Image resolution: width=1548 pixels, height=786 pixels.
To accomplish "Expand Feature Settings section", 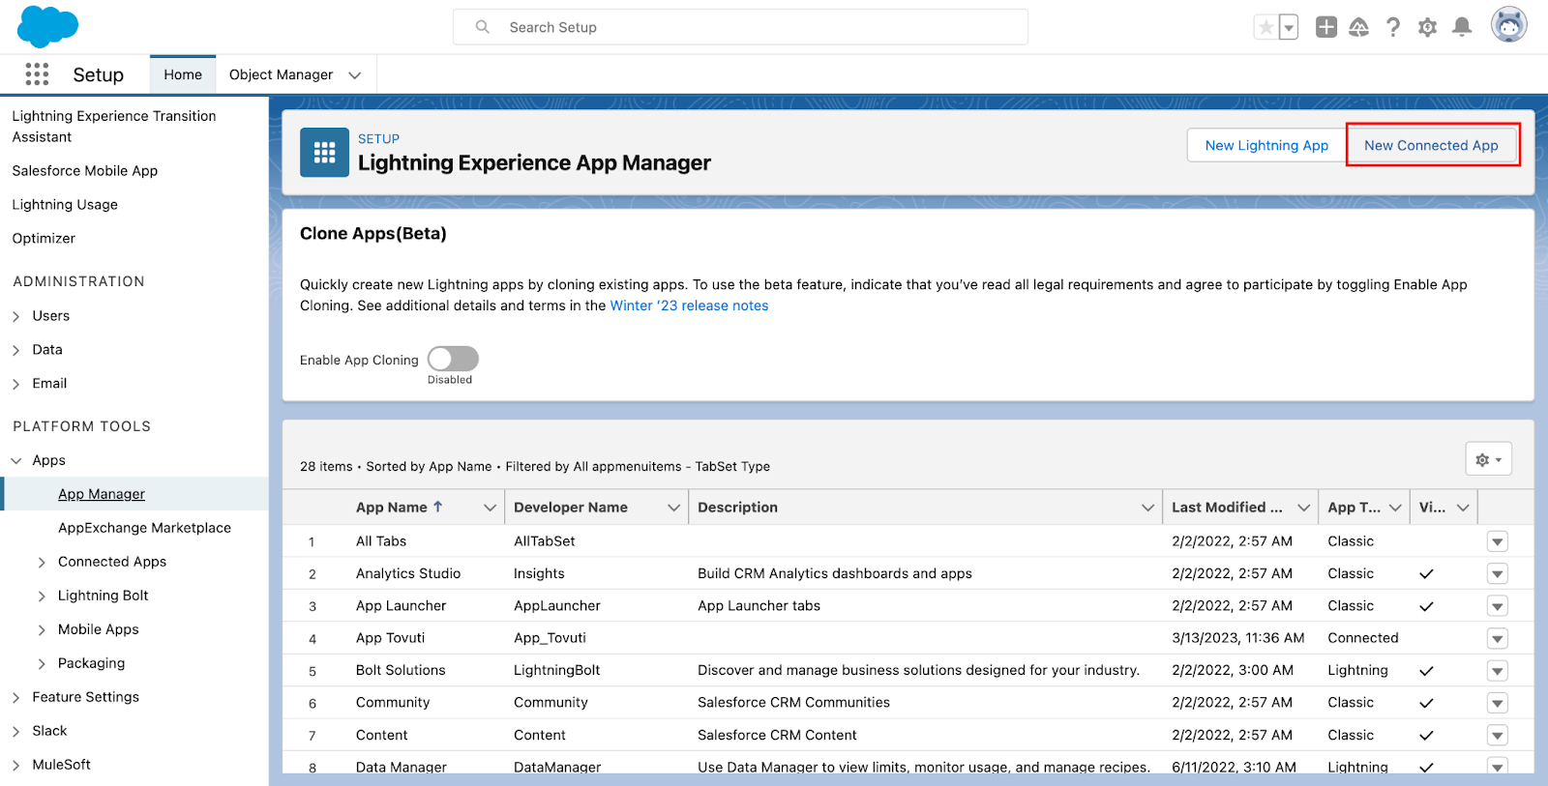I will 15,698.
